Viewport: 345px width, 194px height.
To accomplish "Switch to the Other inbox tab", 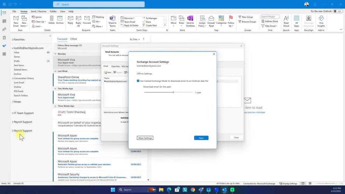I will pos(74,39).
